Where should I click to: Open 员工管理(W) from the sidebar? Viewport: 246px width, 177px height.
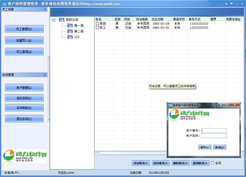24,29
